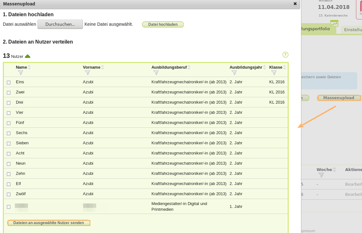This screenshot has width=362, height=233.
Task: Send files with Dateien an ausgewählte Nutzer senden
Action: [x=48, y=223]
